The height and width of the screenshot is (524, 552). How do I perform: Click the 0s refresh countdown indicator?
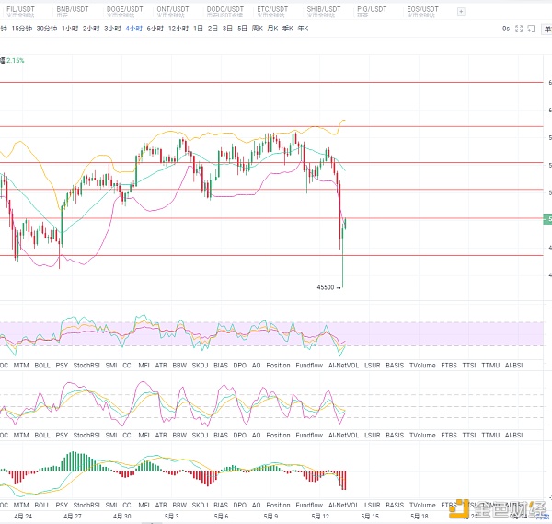click(505, 29)
